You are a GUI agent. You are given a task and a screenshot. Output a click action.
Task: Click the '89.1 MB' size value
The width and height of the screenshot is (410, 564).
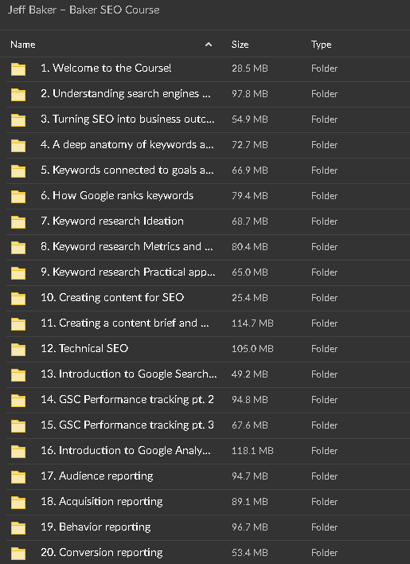click(x=250, y=502)
